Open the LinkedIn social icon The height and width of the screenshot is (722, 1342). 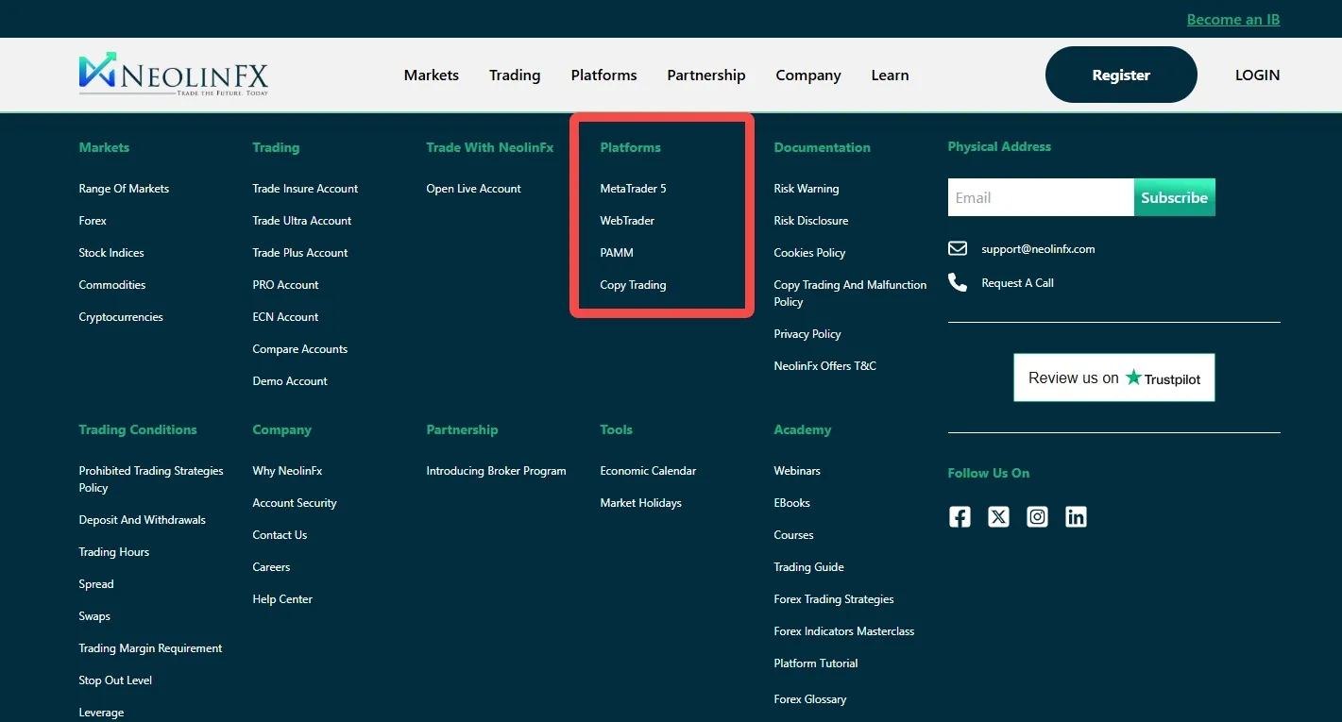1076,516
